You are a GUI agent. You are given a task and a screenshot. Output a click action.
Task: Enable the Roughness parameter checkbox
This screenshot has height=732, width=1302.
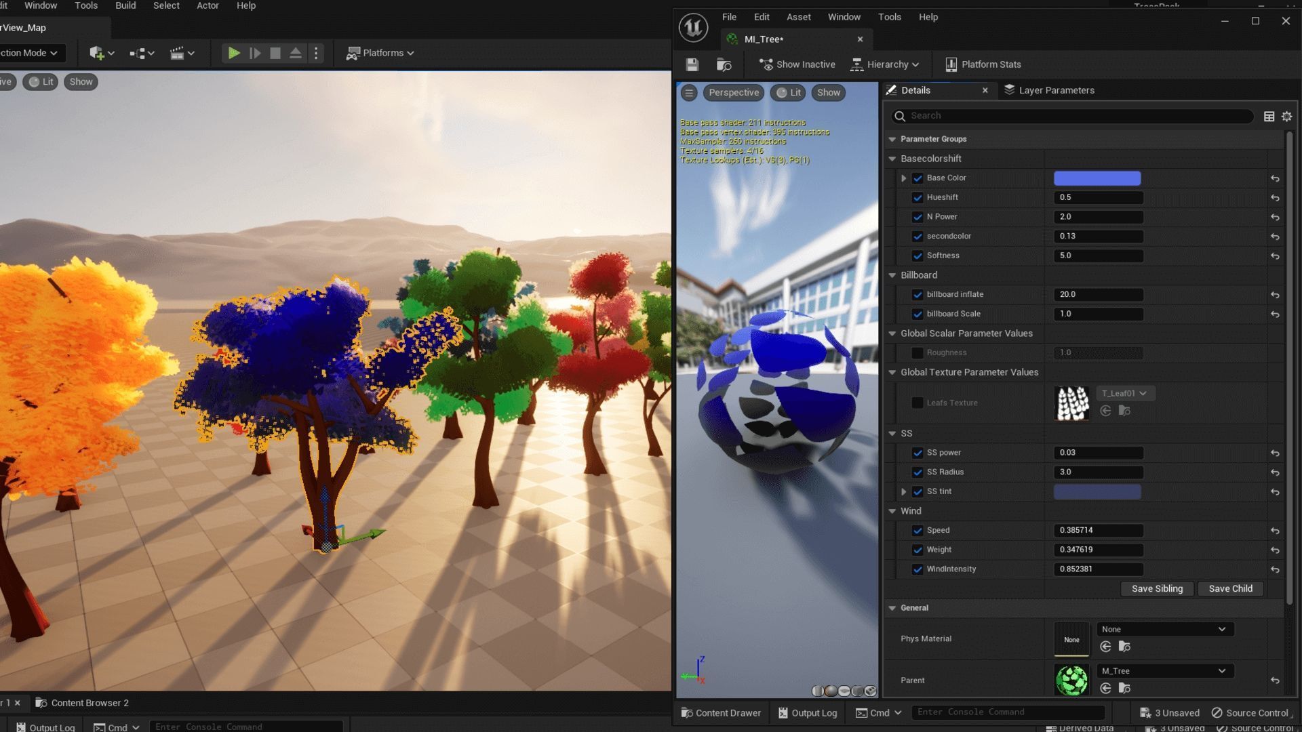tap(918, 353)
